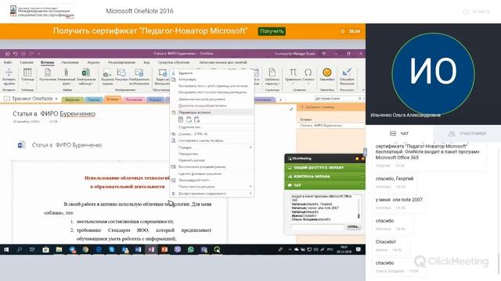Click the chat message 'у меня one note 2007'
This screenshot has height=281, width=501.
pos(398,200)
